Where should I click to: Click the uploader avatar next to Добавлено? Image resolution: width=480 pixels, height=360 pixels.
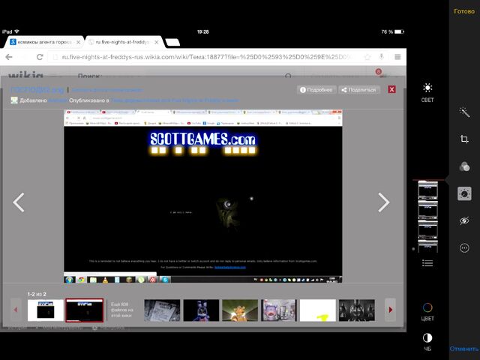(14, 100)
